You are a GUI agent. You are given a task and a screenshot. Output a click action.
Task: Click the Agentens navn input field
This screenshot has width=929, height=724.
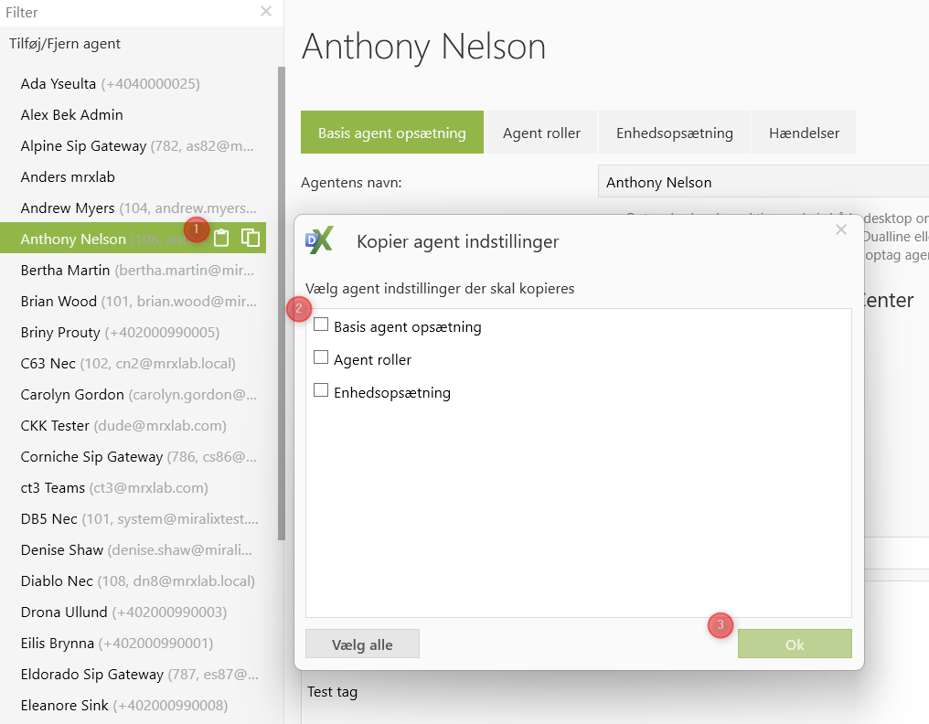763,182
